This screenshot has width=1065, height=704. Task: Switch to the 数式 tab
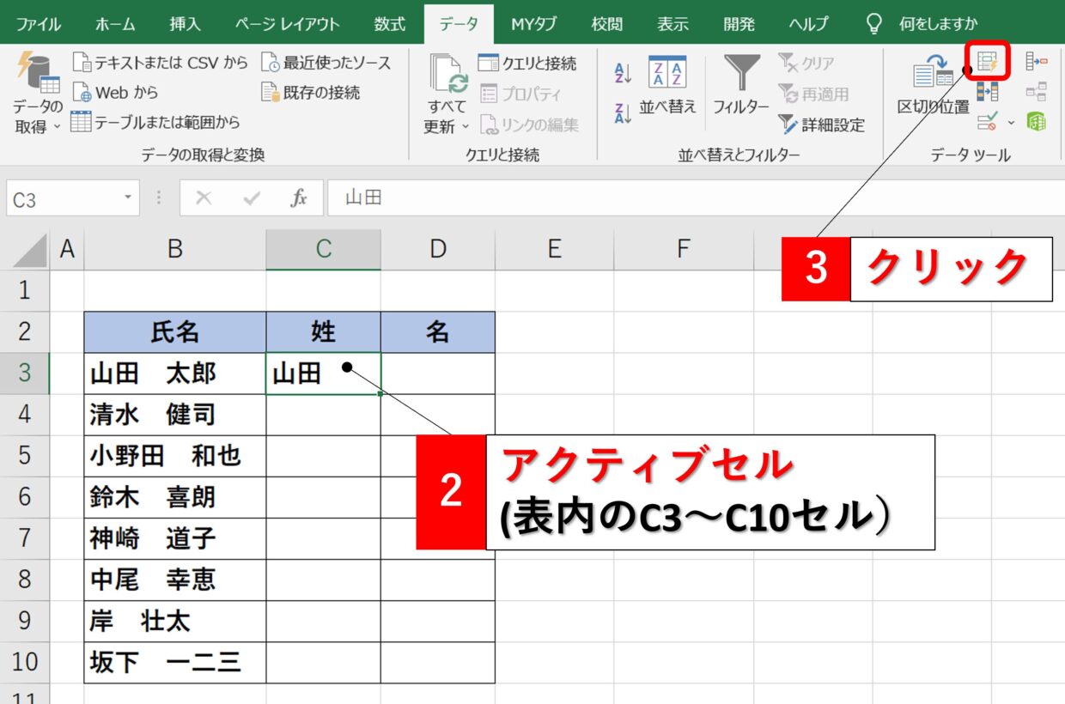point(389,23)
